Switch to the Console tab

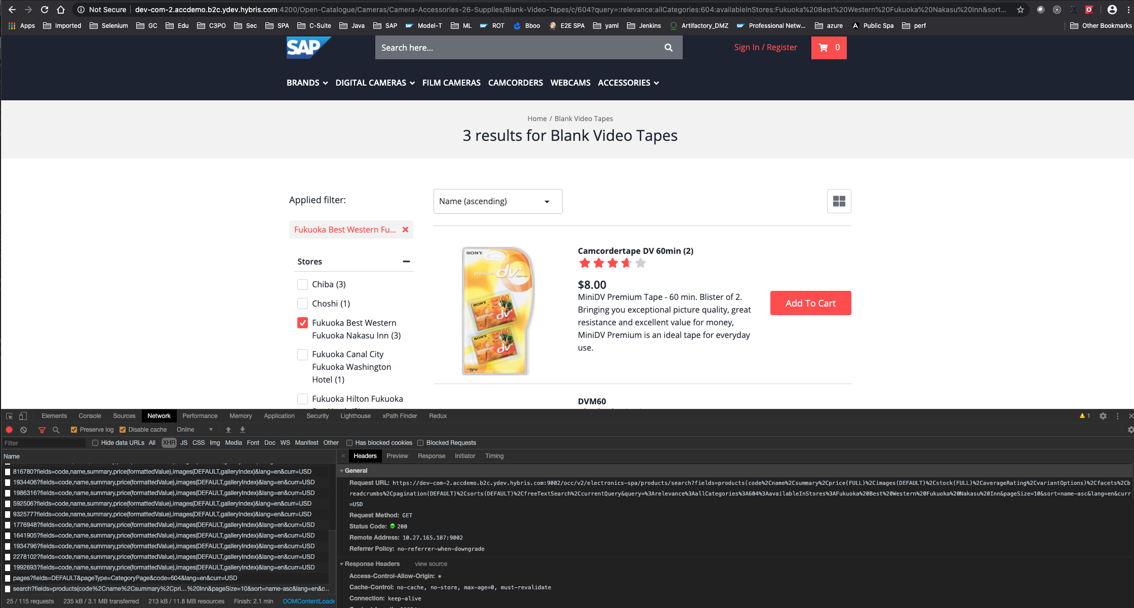pyautogui.click(x=90, y=415)
